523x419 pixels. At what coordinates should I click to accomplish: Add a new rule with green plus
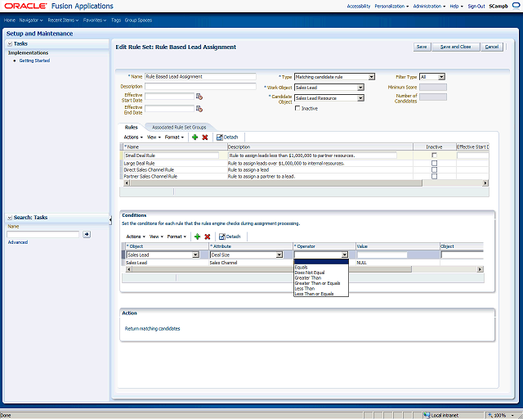(x=194, y=137)
